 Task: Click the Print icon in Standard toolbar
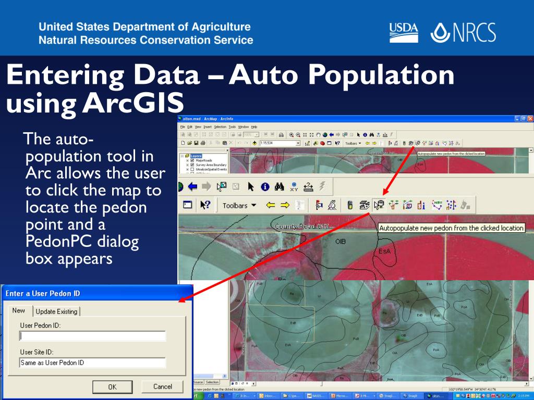coord(203,143)
